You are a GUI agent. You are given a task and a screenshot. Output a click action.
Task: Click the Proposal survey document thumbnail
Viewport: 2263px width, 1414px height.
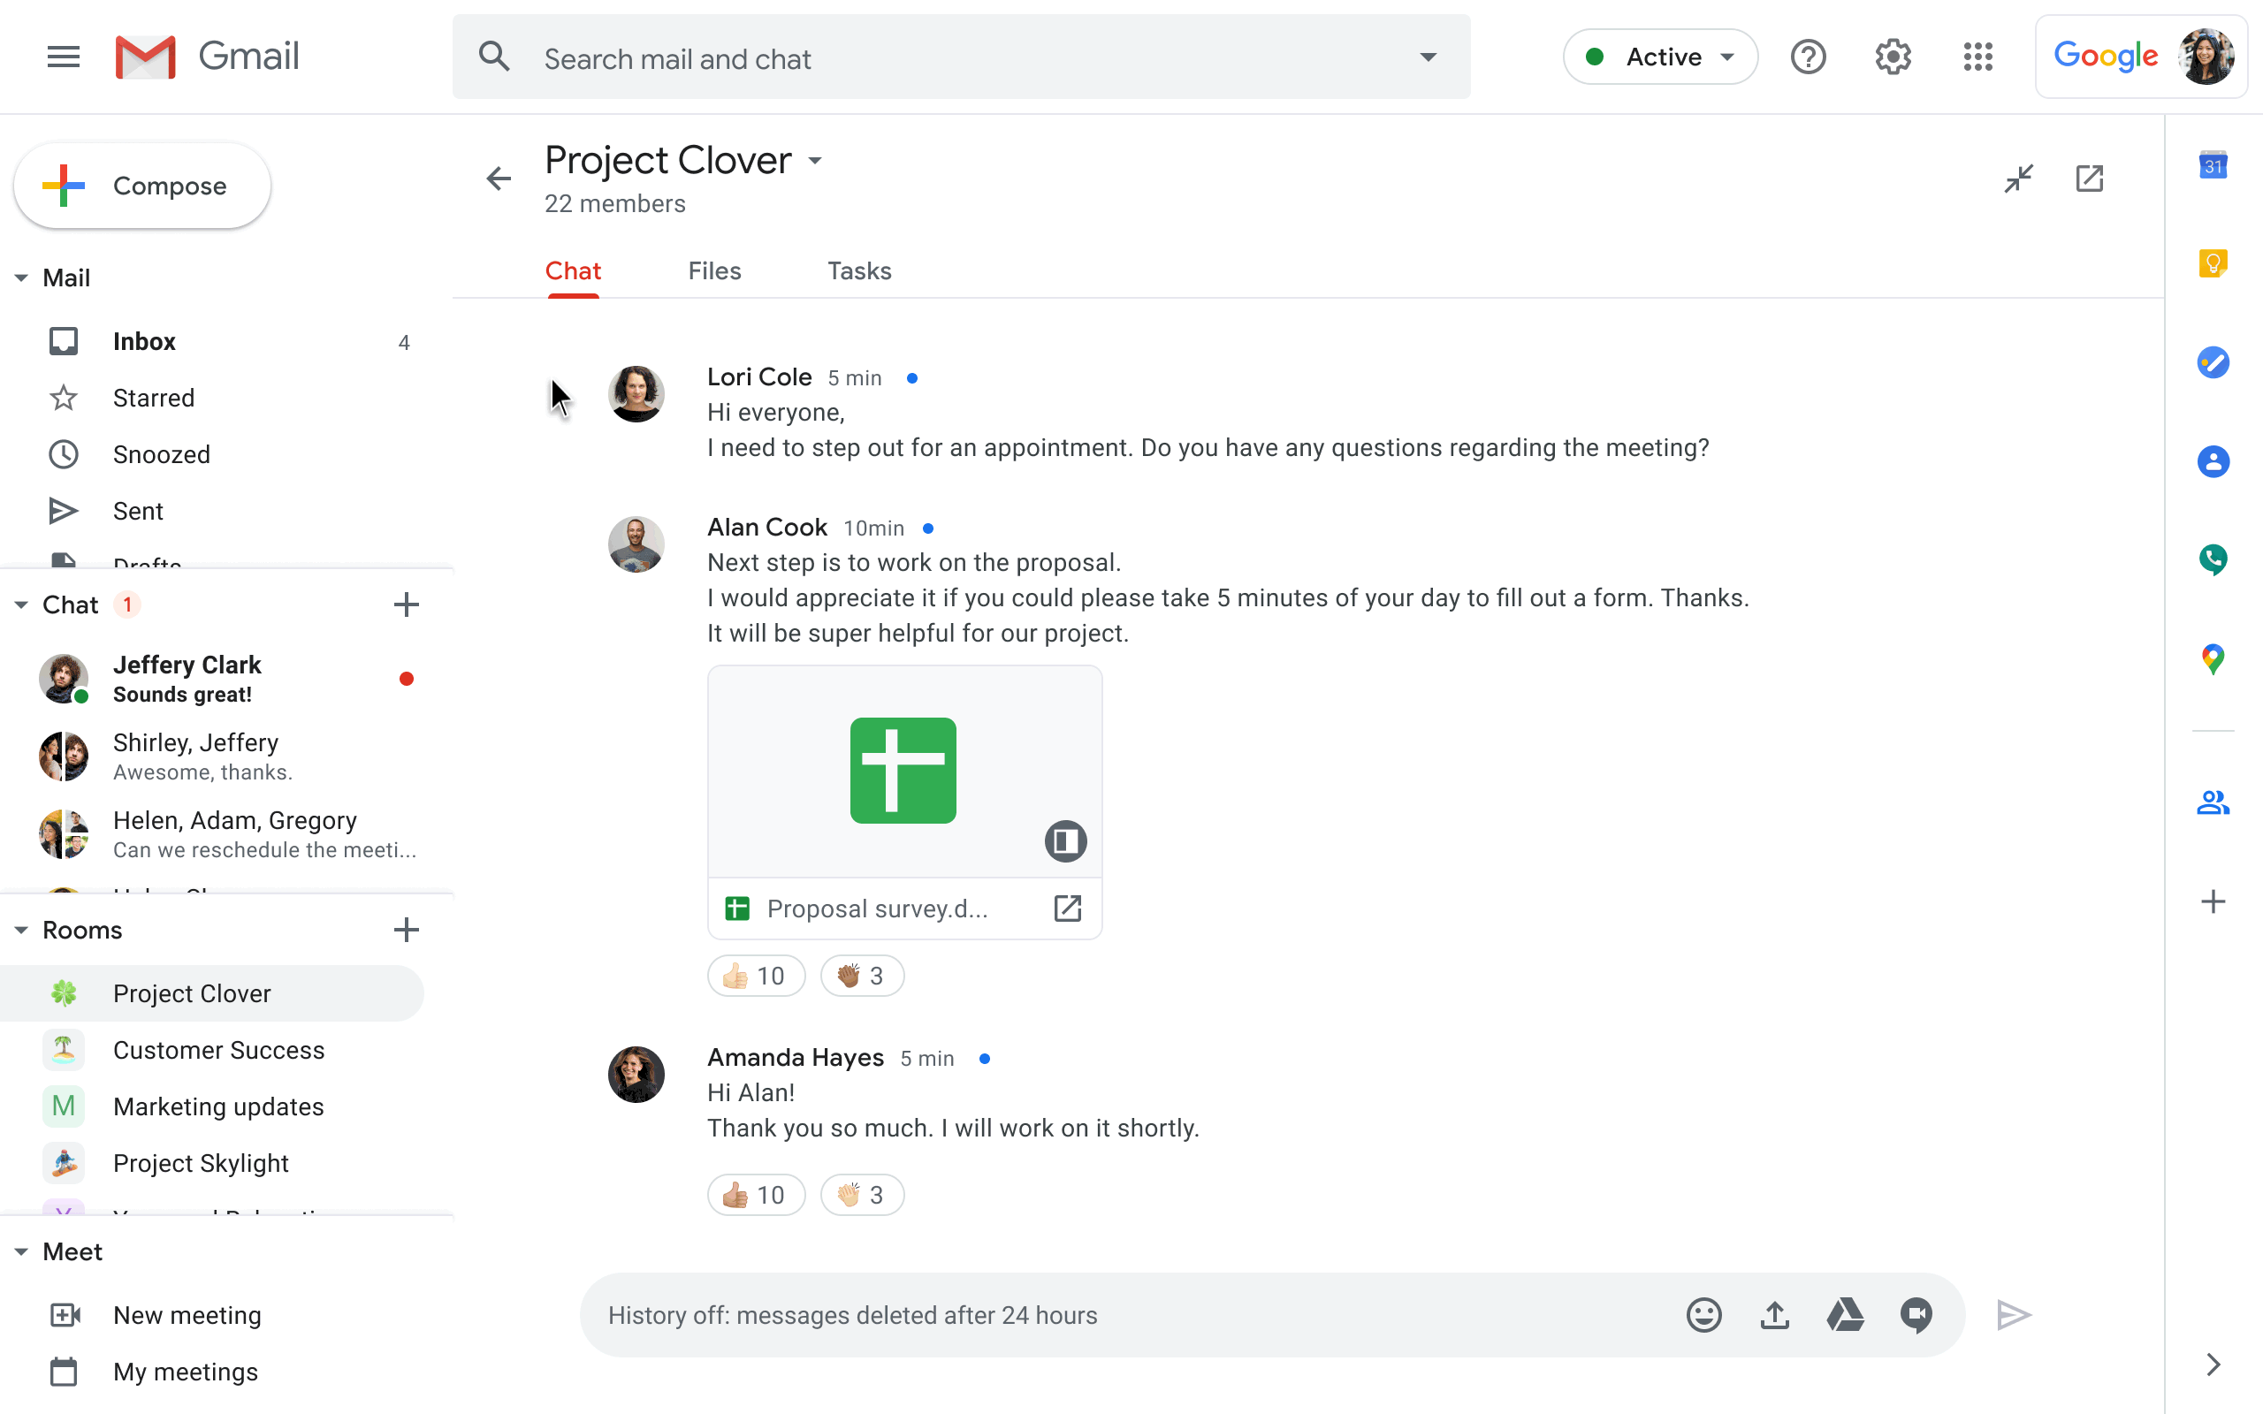903,769
